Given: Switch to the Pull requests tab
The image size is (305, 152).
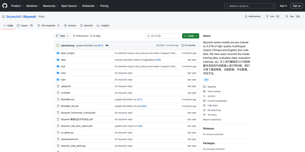Looking at the screenshot, I should 48,25.
